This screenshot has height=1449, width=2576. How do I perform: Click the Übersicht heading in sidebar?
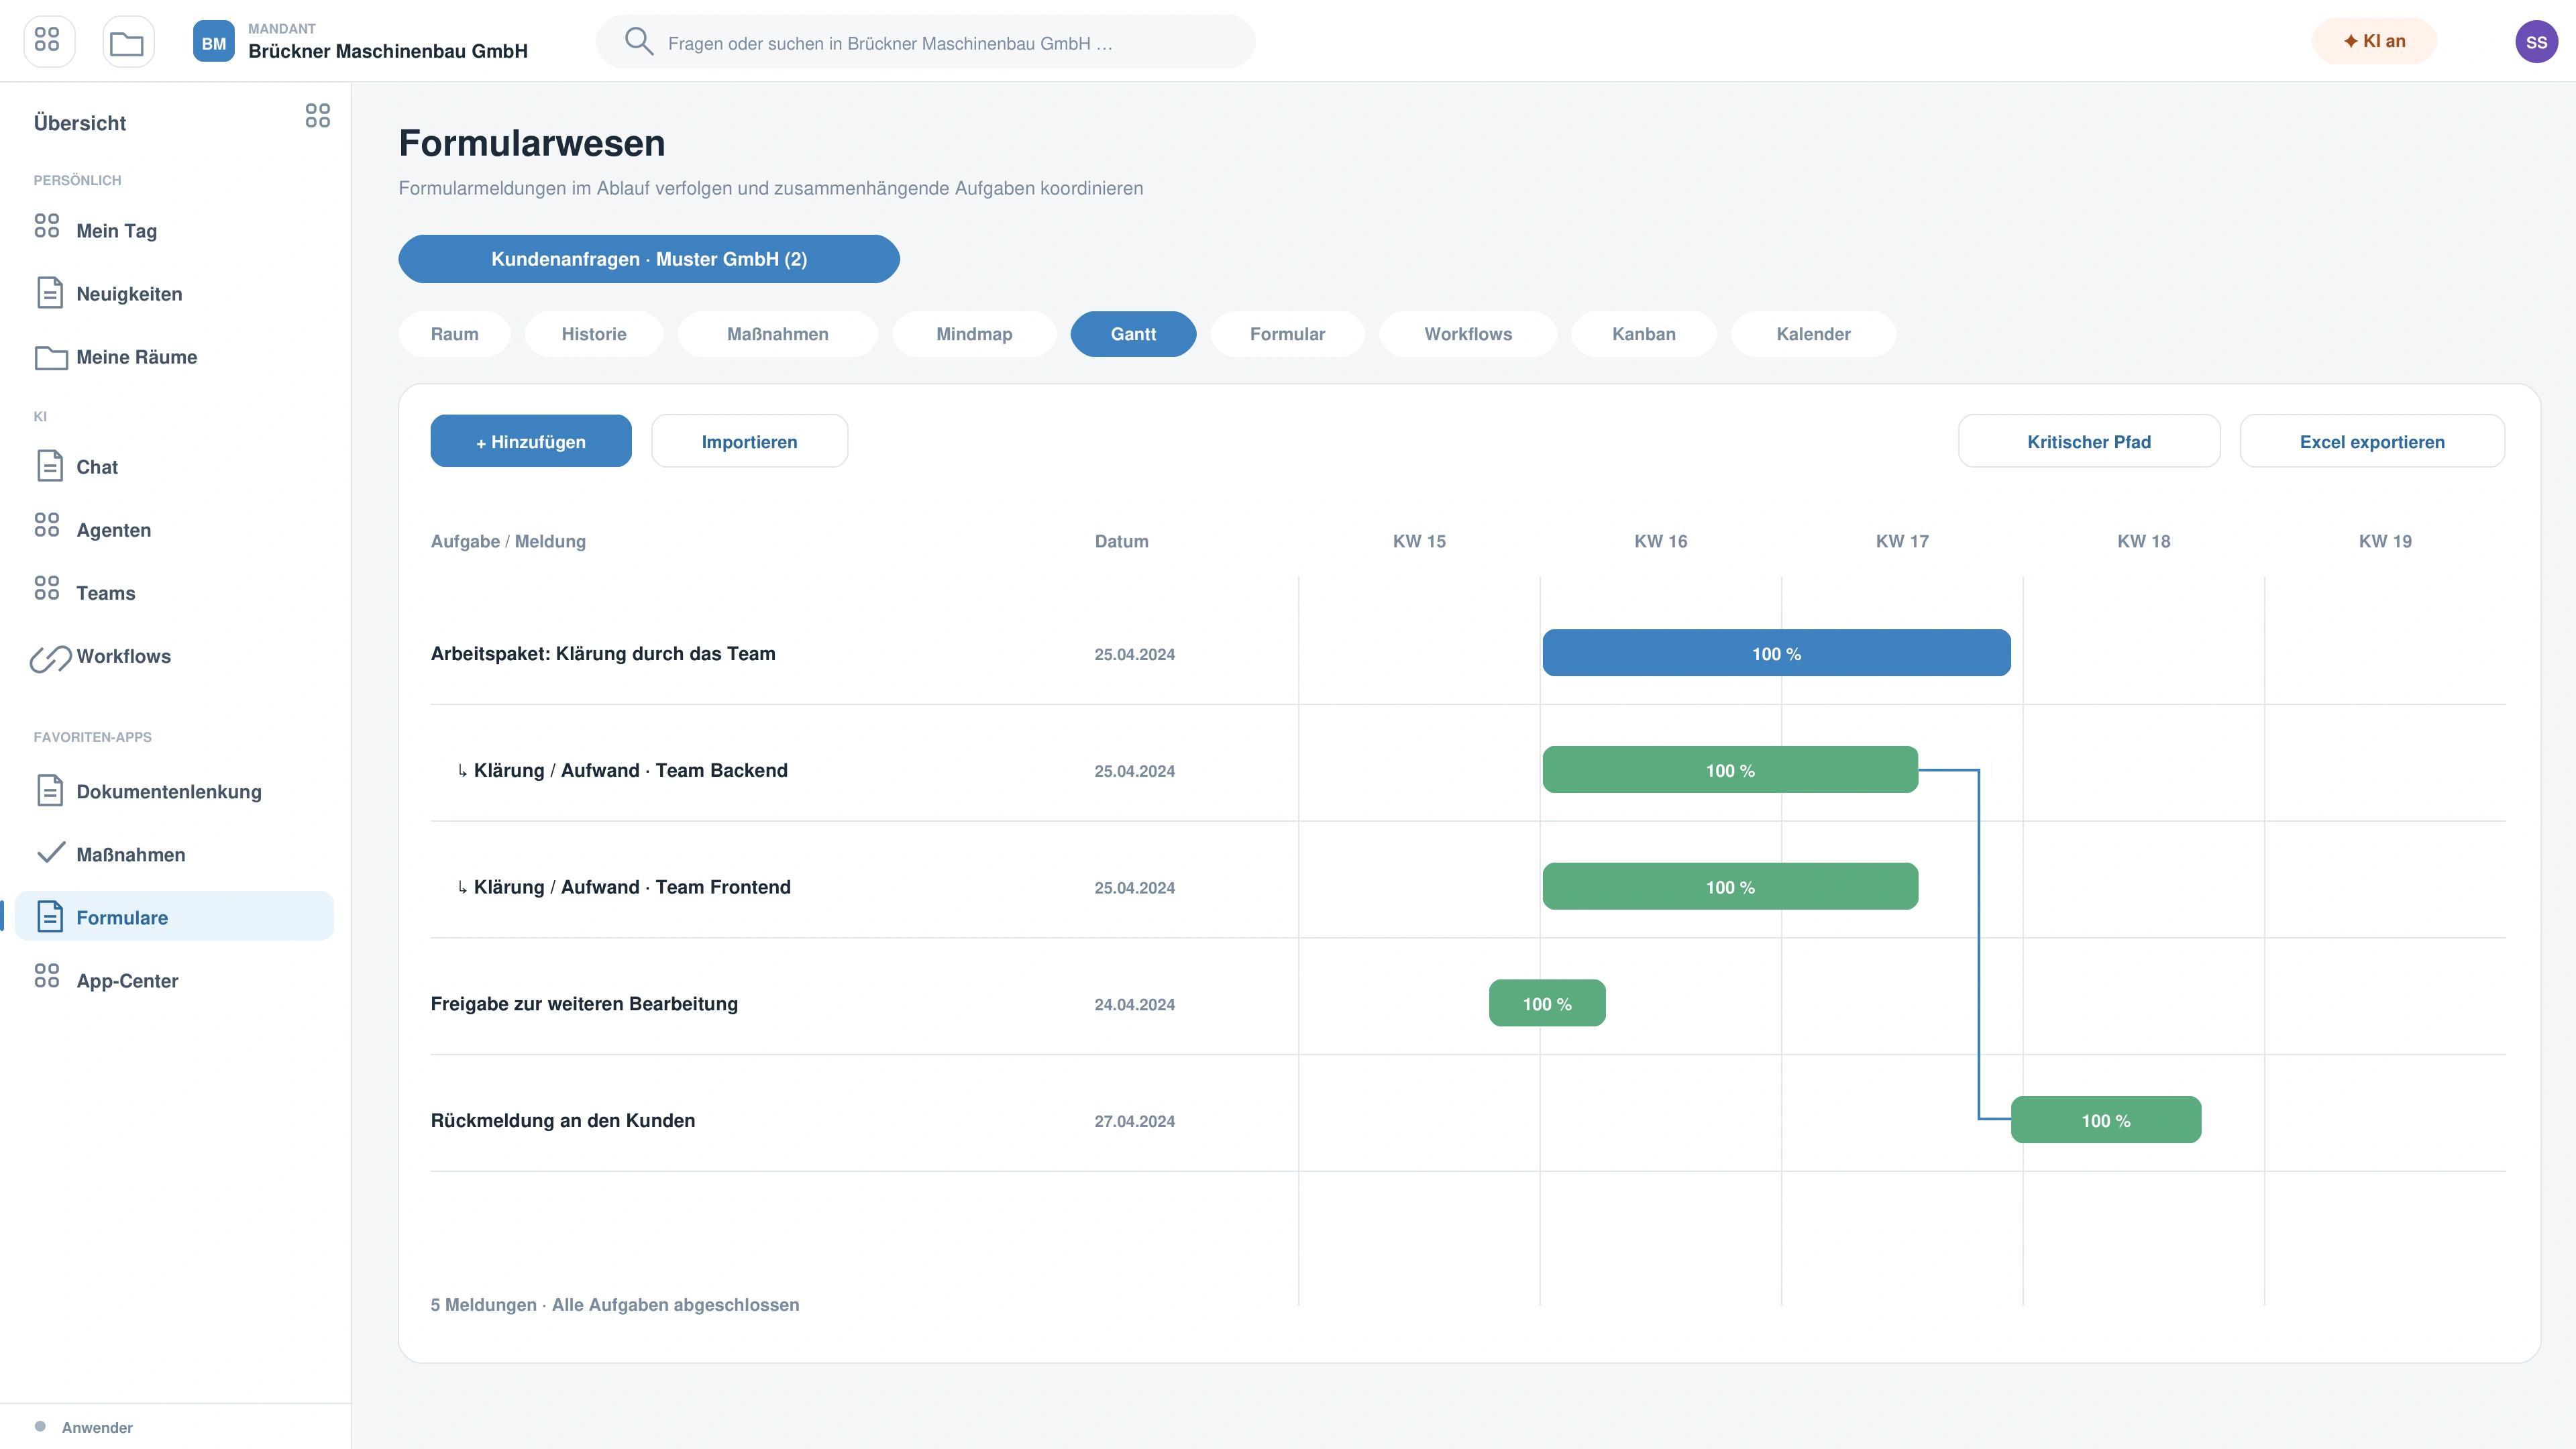80,123
